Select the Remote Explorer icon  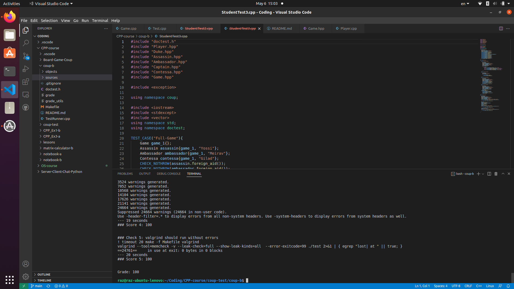pyautogui.click(x=26, y=94)
